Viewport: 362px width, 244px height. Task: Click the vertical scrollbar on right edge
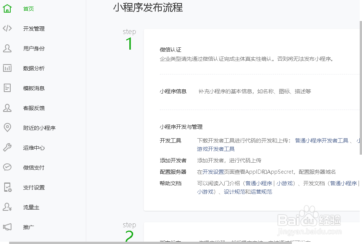[x=360, y=88]
